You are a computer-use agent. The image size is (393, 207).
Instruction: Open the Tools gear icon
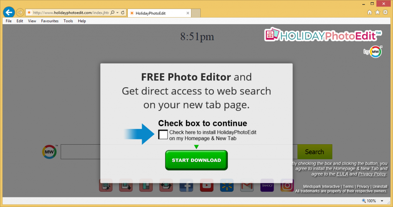[x=385, y=12]
